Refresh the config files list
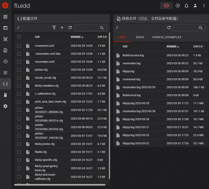This screenshot has width=209, height=189. pos(70,28)
